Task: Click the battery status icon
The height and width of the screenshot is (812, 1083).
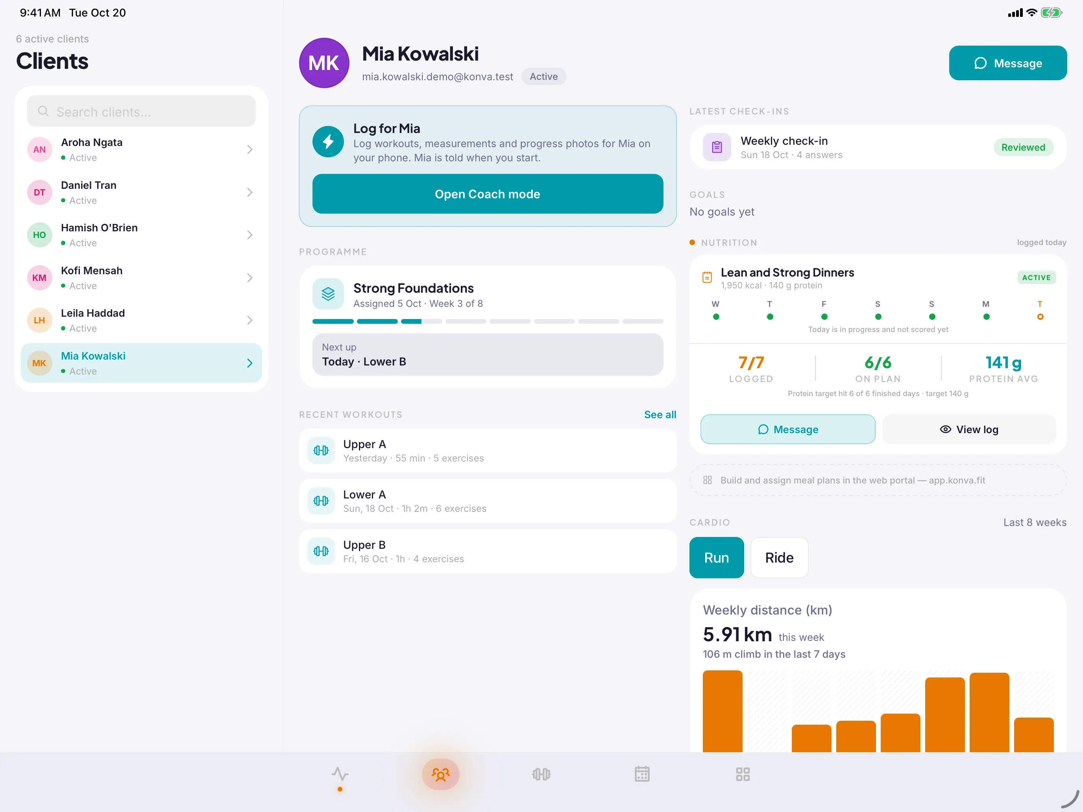Action: (1052, 13)
